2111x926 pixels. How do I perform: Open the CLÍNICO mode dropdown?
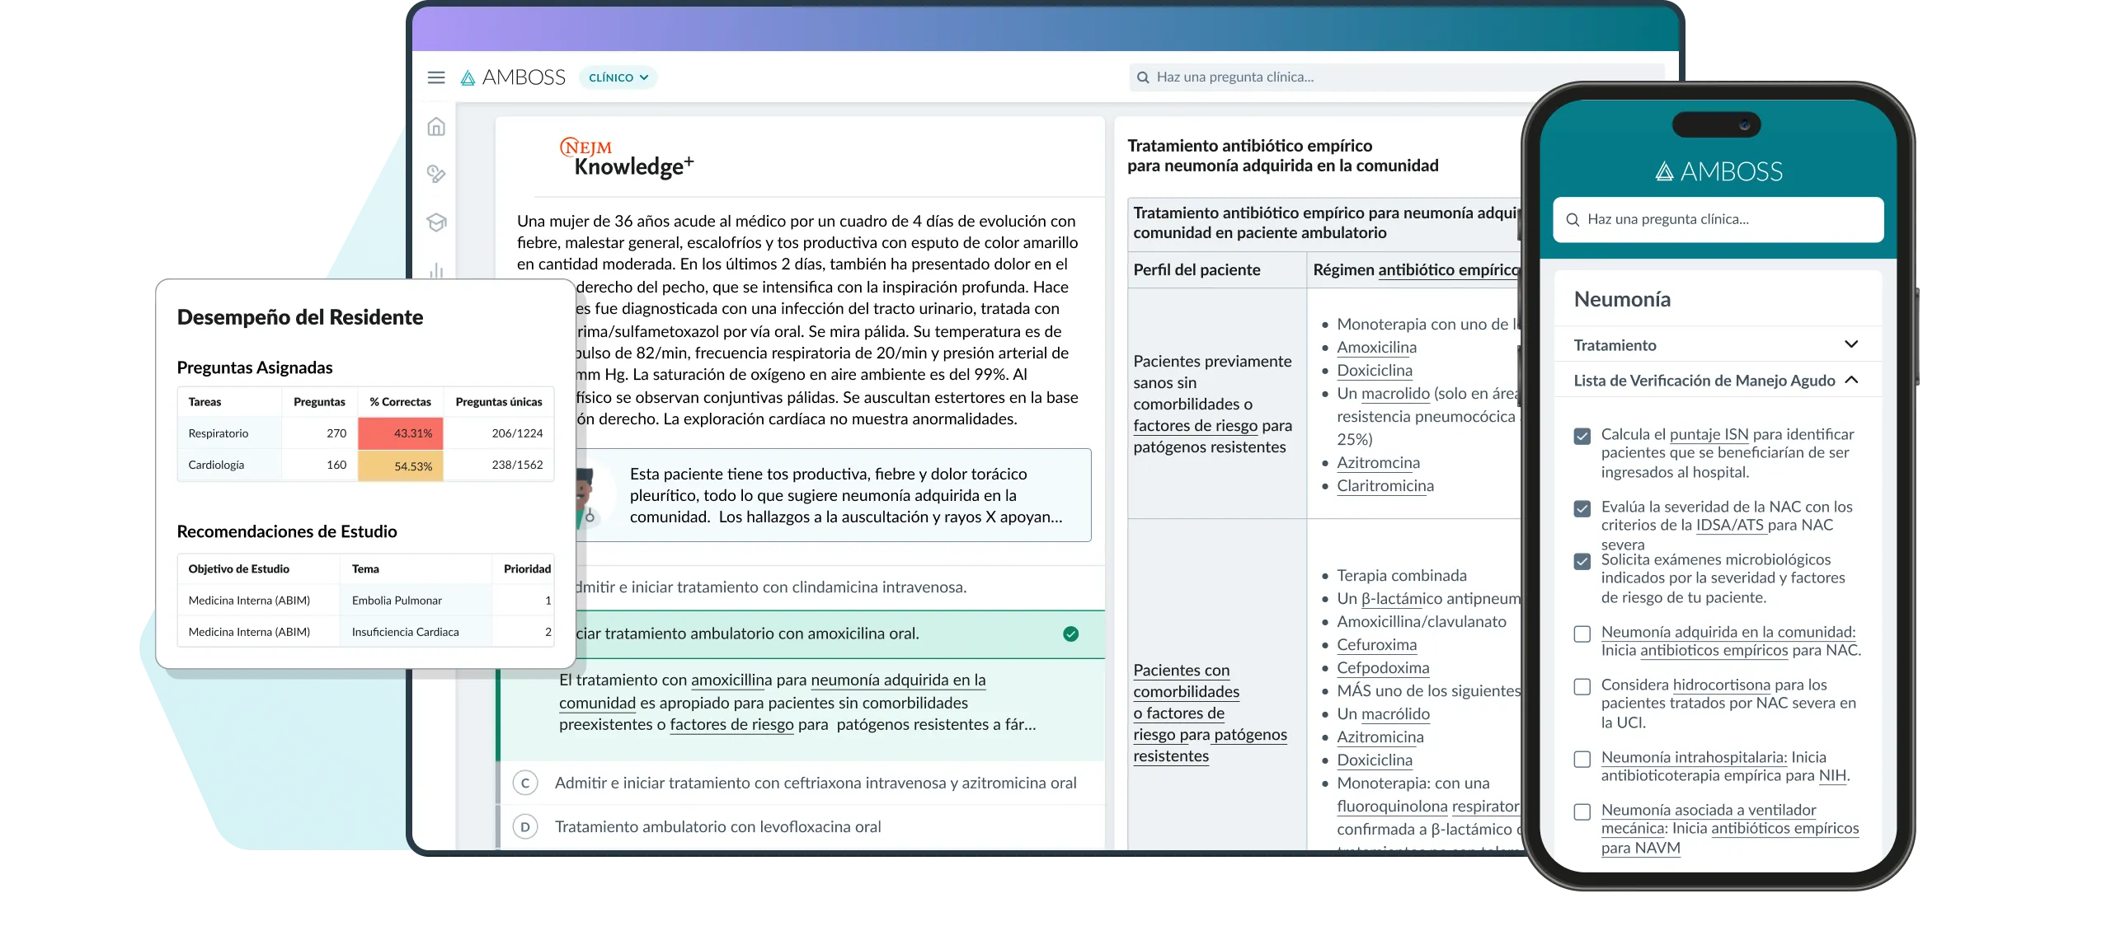(x=618, y=77)
